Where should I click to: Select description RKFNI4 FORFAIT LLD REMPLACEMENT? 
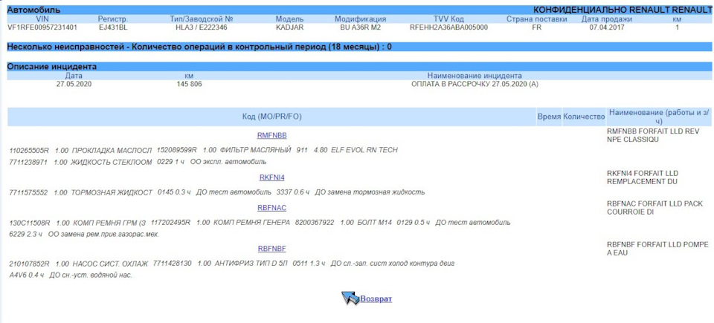(x=643, y=178)
